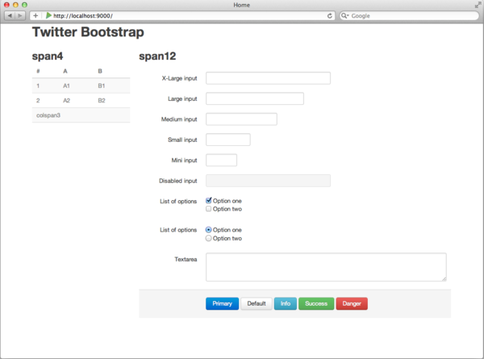Viewport: 484px width, 359px height.
Task: Select the Option one radio button
Action: pos(209,230)
